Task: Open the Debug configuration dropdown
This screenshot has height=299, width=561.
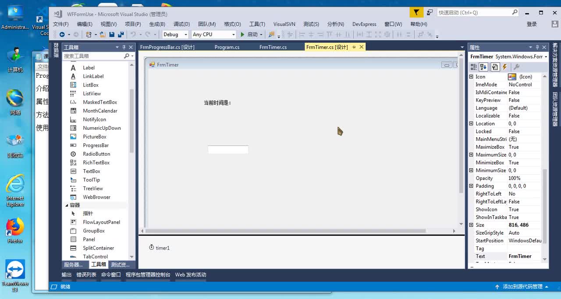Action: (186, 34)
